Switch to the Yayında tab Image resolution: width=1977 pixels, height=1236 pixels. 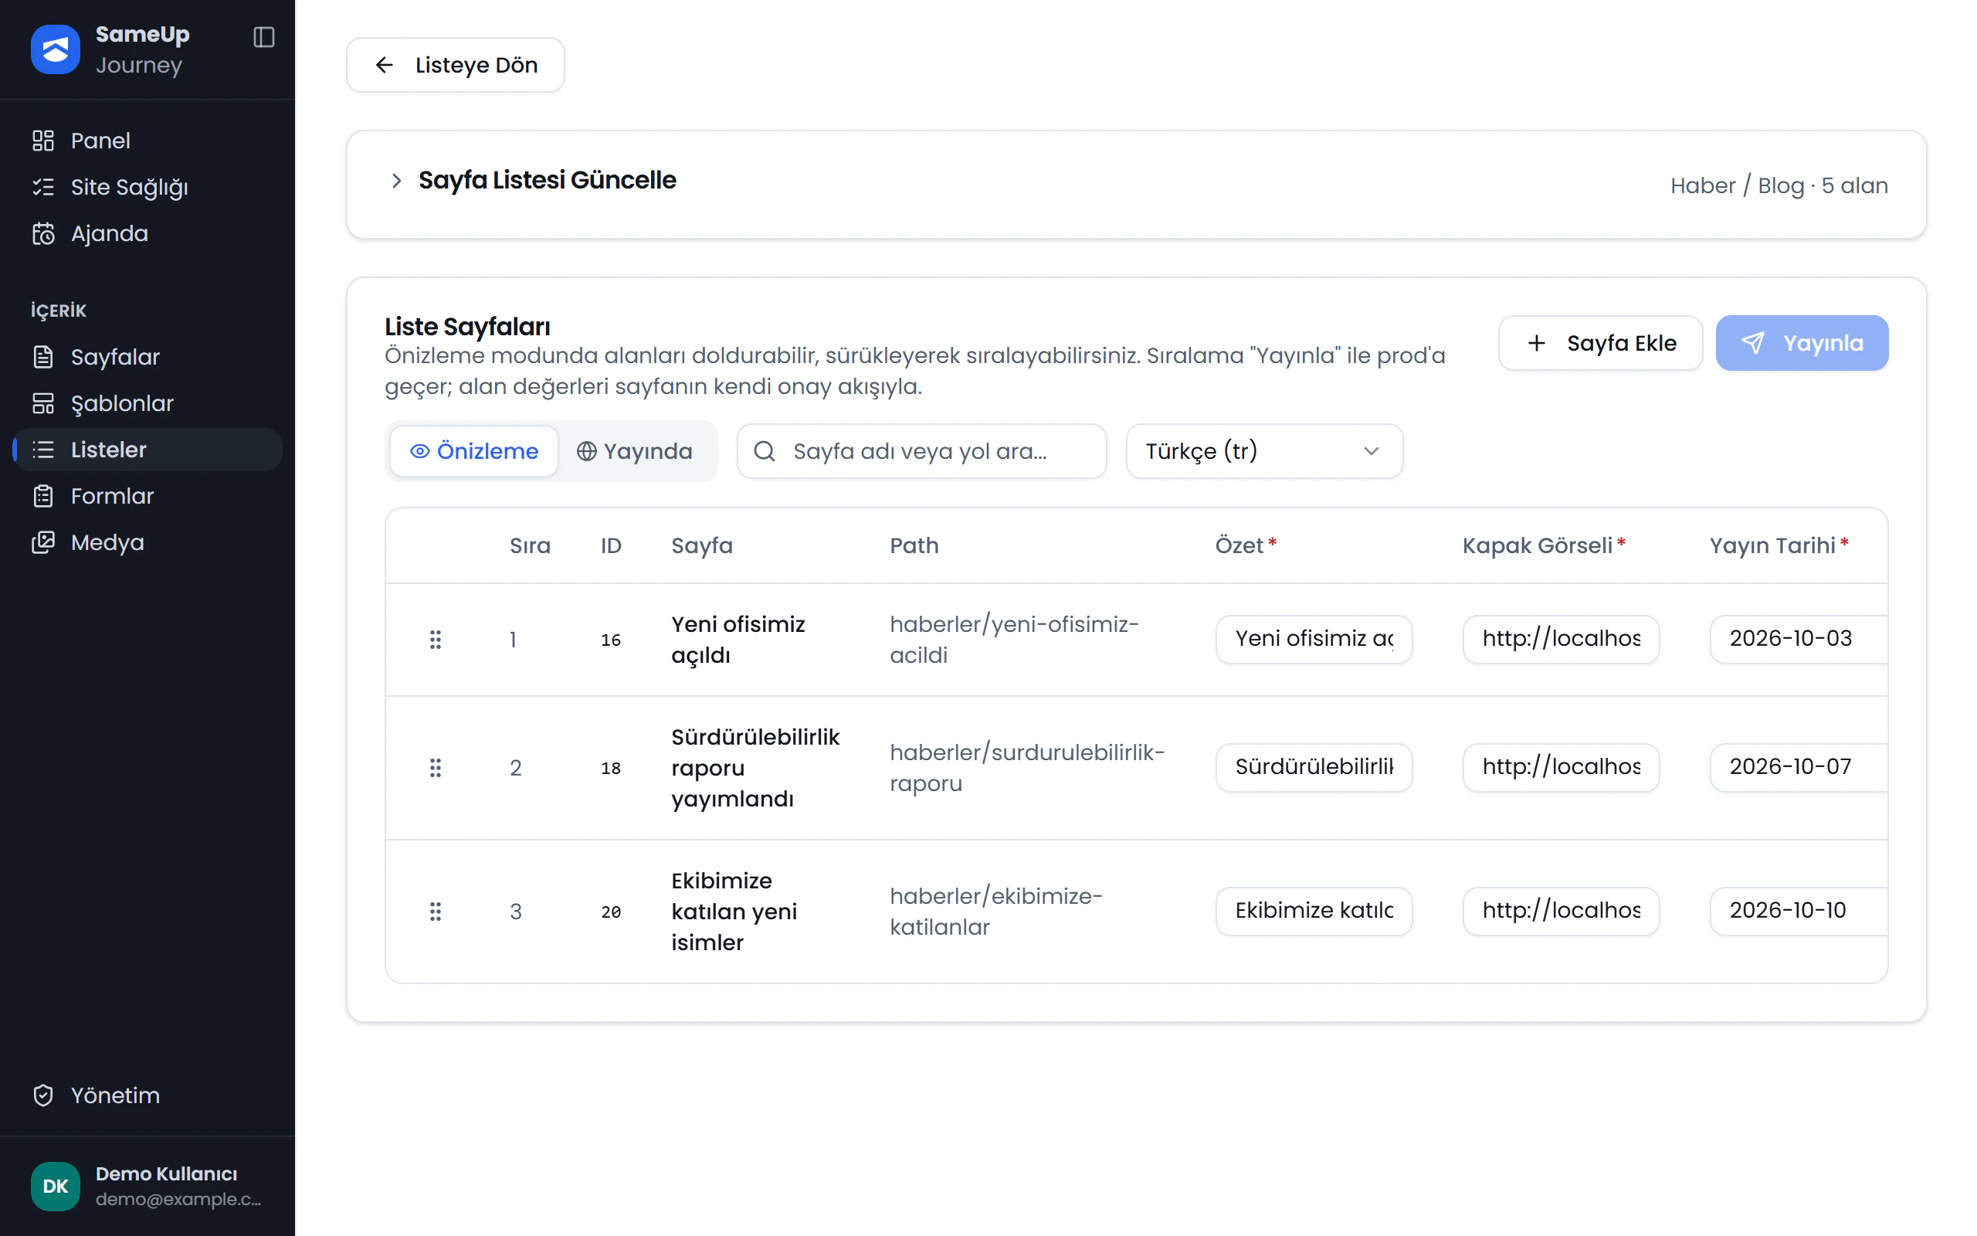tap(635, 451)
